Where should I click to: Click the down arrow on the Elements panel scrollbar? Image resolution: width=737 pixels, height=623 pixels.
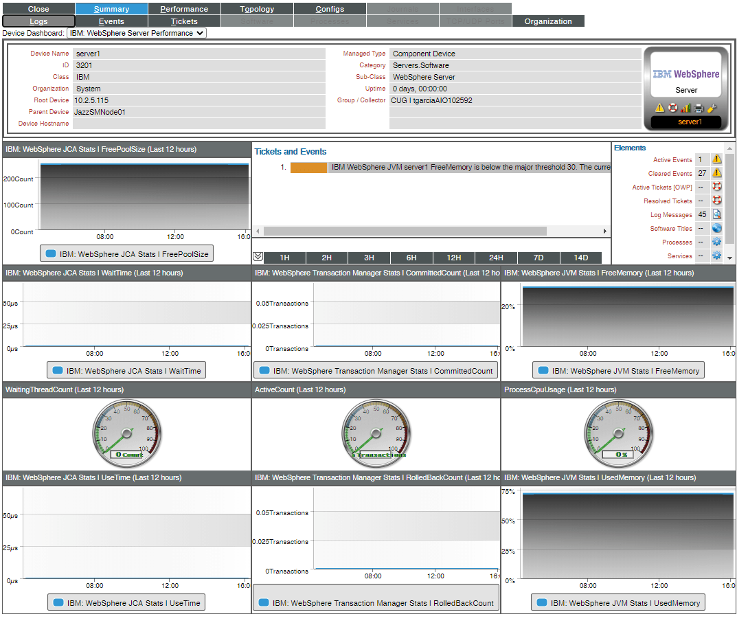click(x=729, y=258)
